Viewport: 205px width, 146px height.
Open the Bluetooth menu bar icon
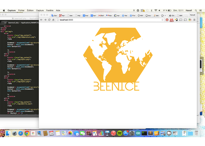click(x=152, y=10)
